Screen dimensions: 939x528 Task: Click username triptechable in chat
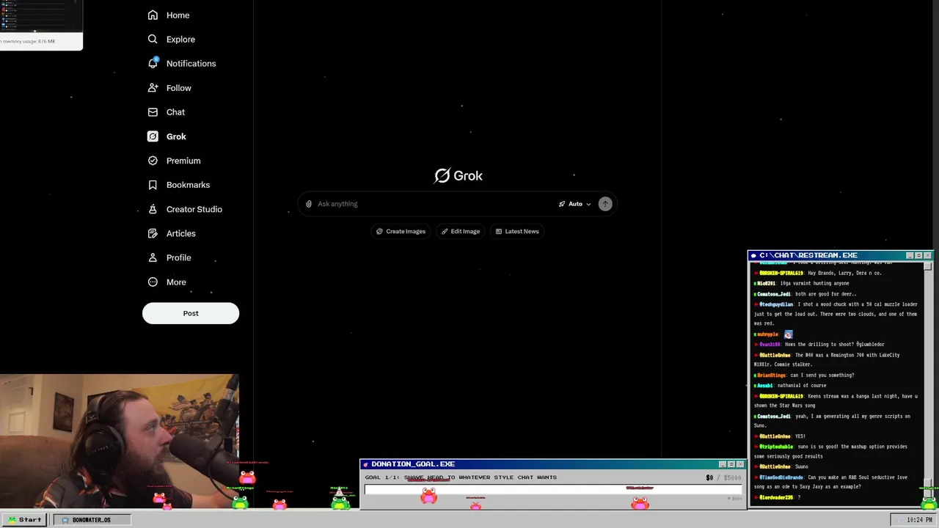(776, 446)
